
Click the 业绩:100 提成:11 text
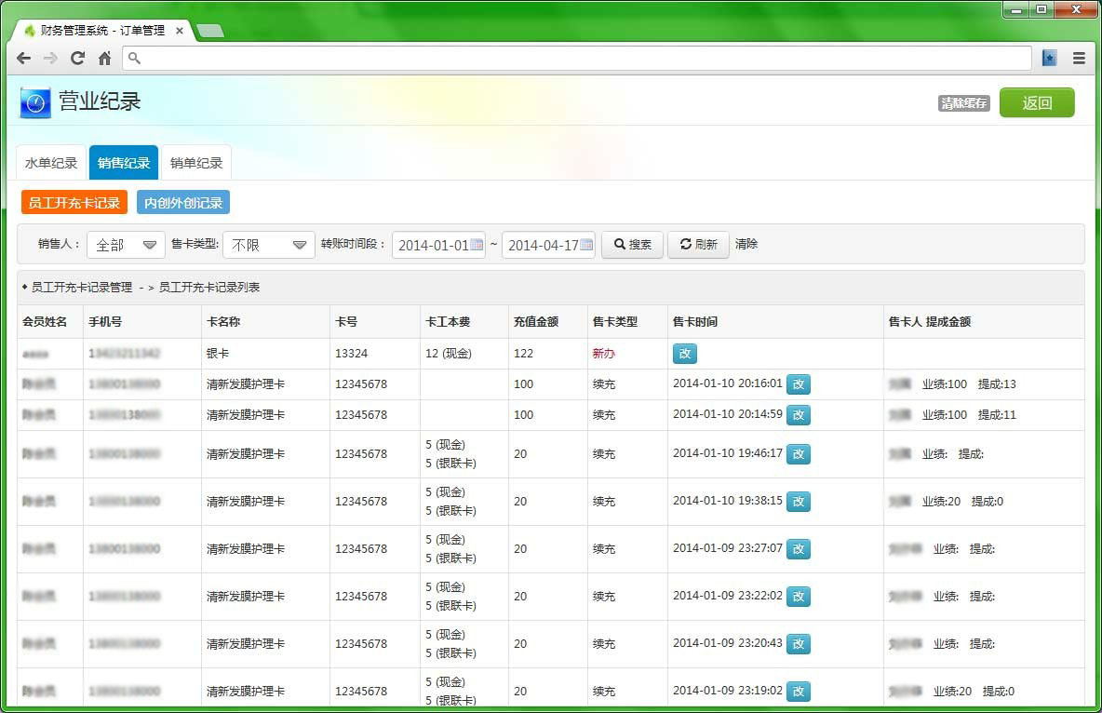coord(969,415)
